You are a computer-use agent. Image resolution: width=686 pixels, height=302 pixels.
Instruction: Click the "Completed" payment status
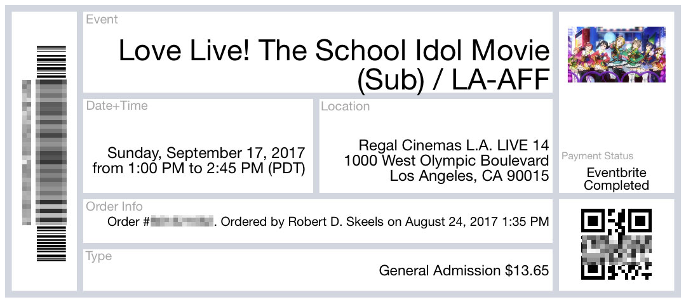pyautogui.click(x=616, y=186)
